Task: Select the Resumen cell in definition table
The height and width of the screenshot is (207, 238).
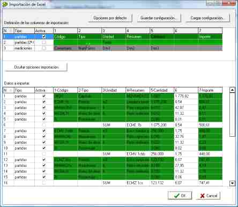Action: [x=138, y=36]
